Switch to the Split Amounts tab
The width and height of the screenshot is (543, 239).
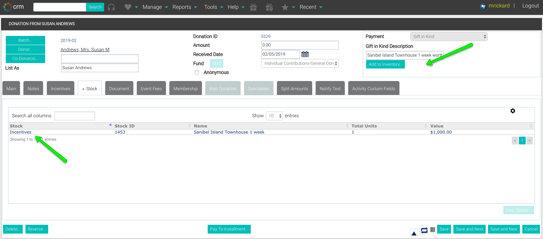pos(295,88)
